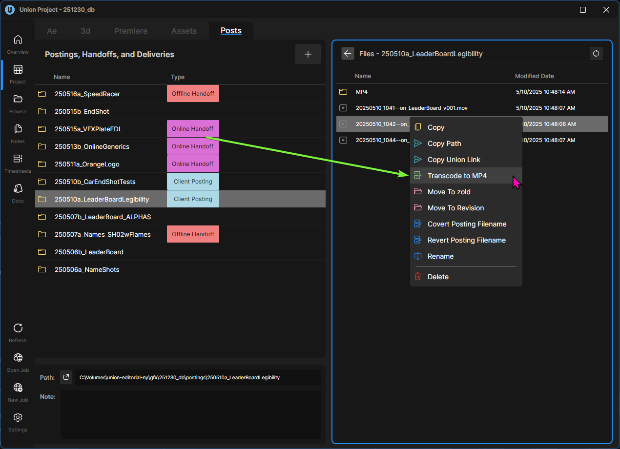Viewport: 620px width, 449px height.
Task: Click video icon of 20250510_1044 file
Action: coord(343,140)
